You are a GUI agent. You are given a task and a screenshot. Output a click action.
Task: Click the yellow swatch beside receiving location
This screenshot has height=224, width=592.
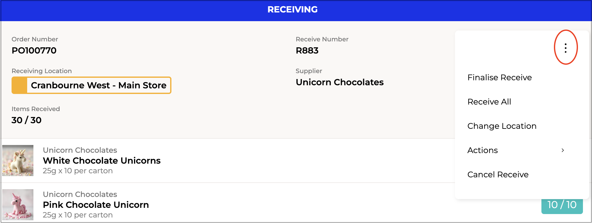(19, 85)
